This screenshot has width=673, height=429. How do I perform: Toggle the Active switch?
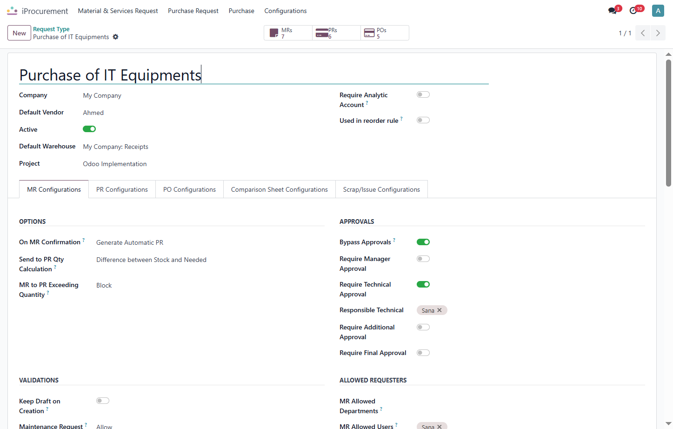tap(89, 129)
